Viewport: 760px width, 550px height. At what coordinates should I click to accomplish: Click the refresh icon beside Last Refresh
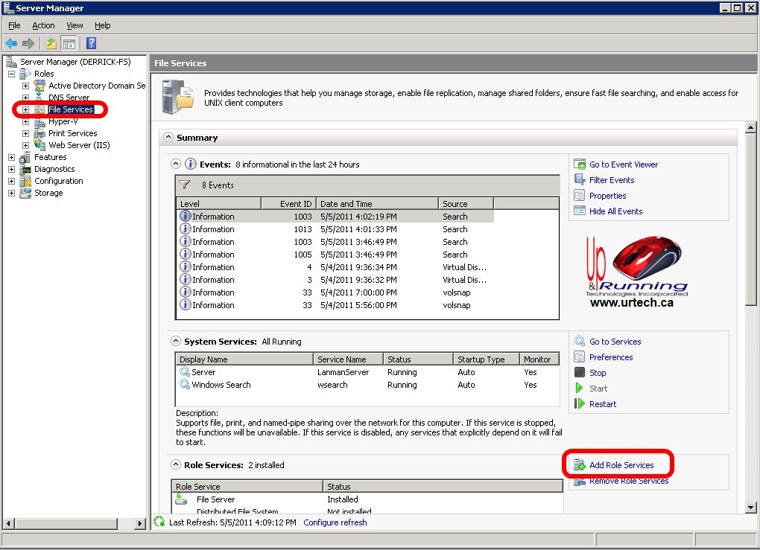pyautogui.click(x=159, y=522)
